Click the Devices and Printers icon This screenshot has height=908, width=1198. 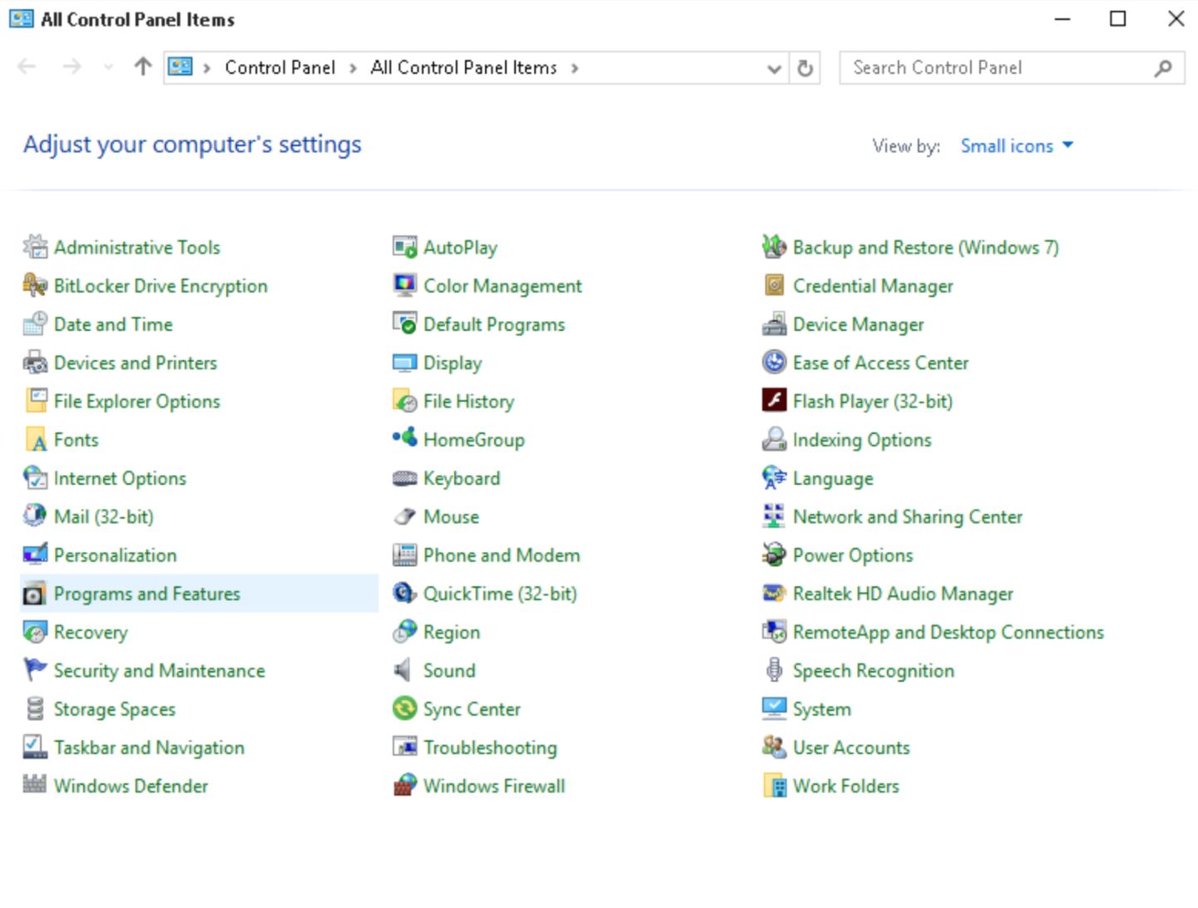coord(35,363)
